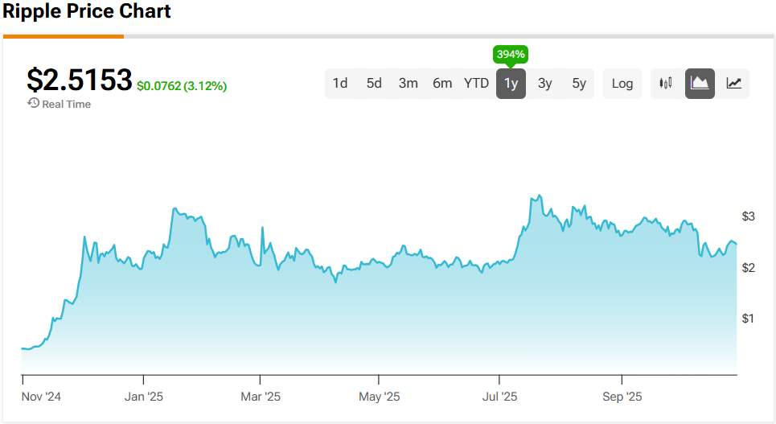This screenshot has height=424, width=776.
Task: Select the area chart view icon
Action: (x=700, y=83)
